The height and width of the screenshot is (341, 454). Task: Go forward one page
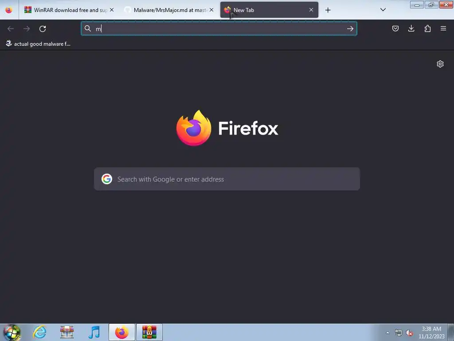pyautogui.click(x=27, y=29)
